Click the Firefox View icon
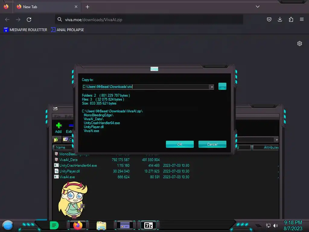This screenshot has height=232, width=309. click(6, 7)
